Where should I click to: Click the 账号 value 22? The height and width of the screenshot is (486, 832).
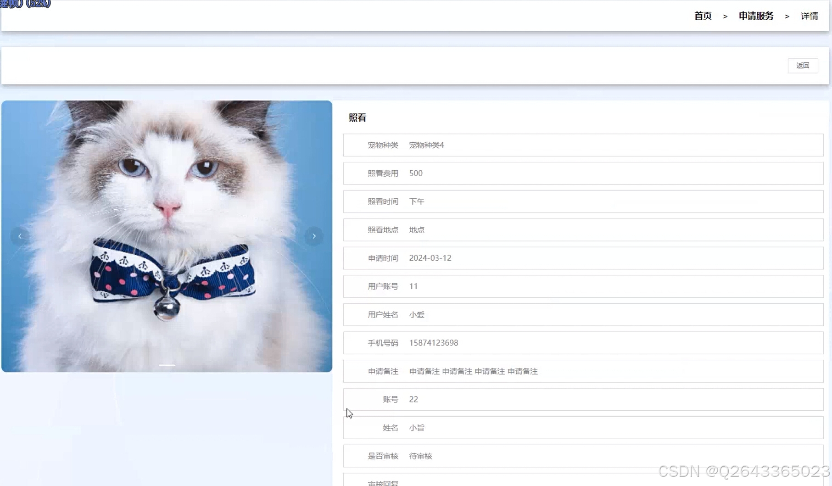(413, 399)
